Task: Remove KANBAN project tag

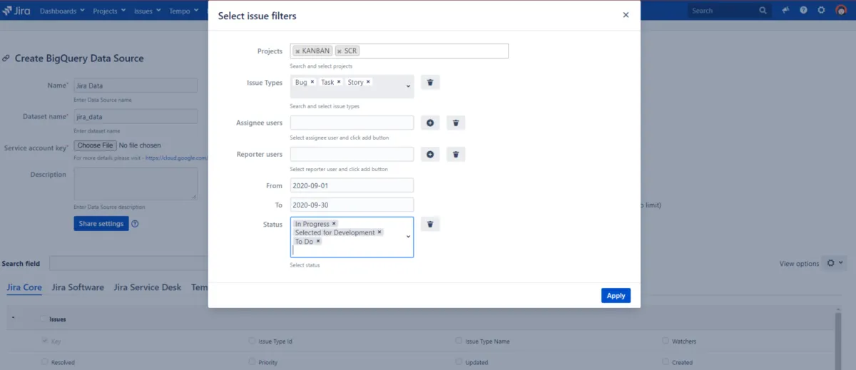Action: 297,51
